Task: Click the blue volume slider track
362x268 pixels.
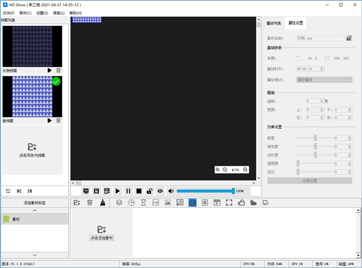Action: coord(205,191)
